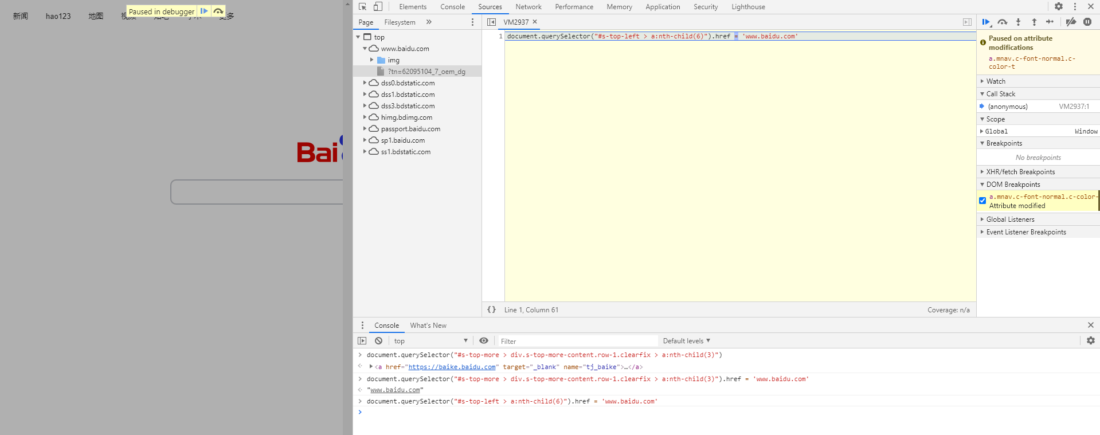Viewport: 1100px width, 435px height.
Task: Open the baike.baidu.com link in console
Action: click(x=452, y=367)
